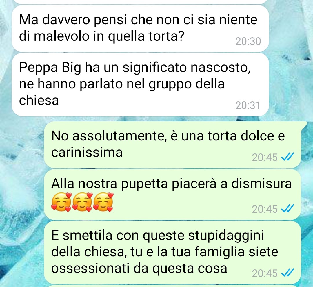Tap the read receipt ticks on the 'pupetta' message

pyautogui.click(x=287, y=208)
